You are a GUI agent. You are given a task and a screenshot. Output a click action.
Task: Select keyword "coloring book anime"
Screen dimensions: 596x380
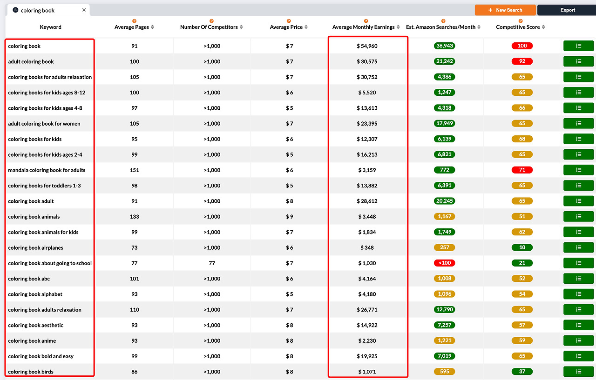click(x=32, y=341)
